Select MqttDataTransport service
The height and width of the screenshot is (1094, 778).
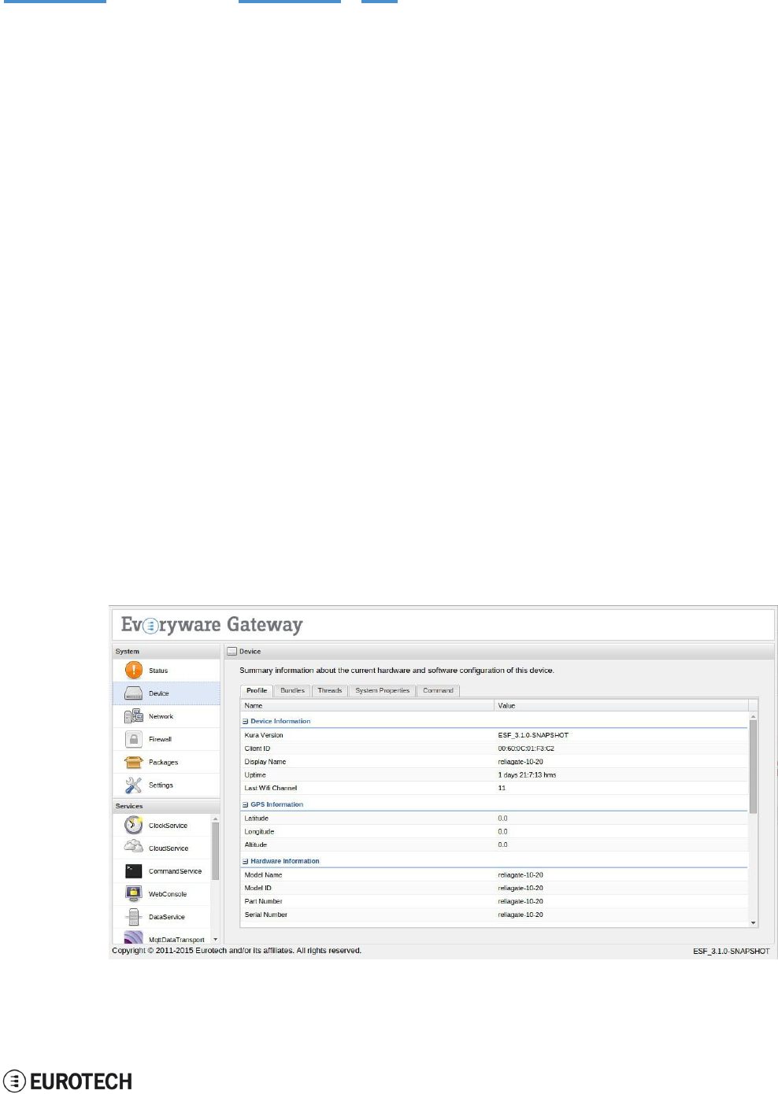coord(161,938)
